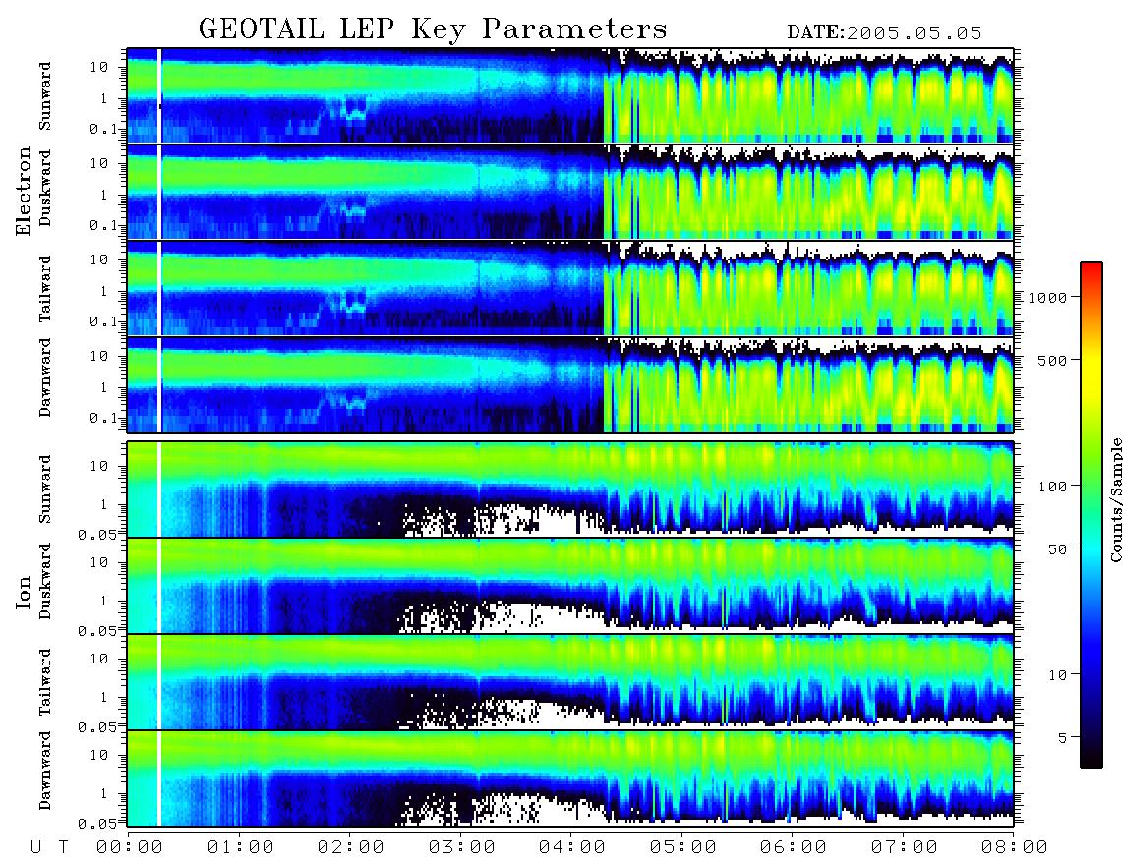Select the Electron Dawnward axis label
Screen dimensions: 1123x865
pos(45,377)
